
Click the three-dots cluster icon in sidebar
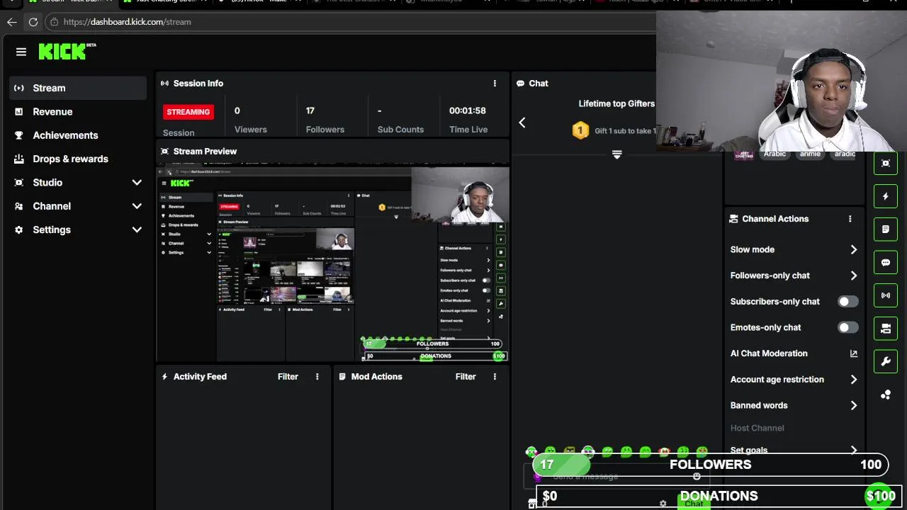[886, 395]
